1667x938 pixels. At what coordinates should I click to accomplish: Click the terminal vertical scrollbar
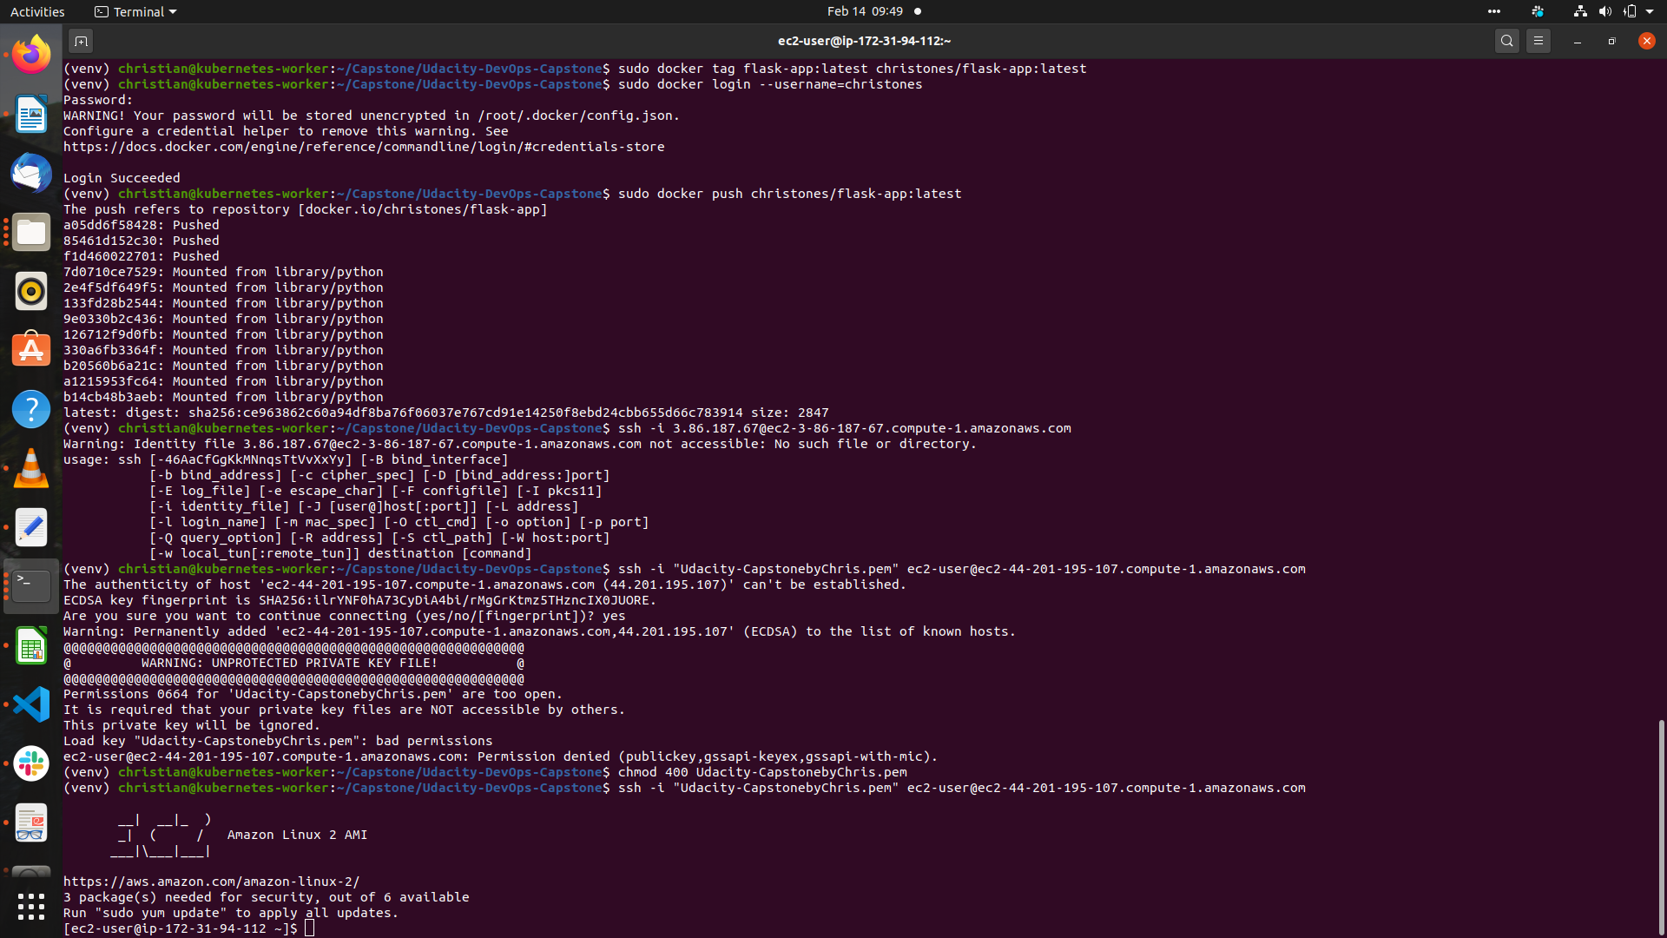coord(1661,825)
